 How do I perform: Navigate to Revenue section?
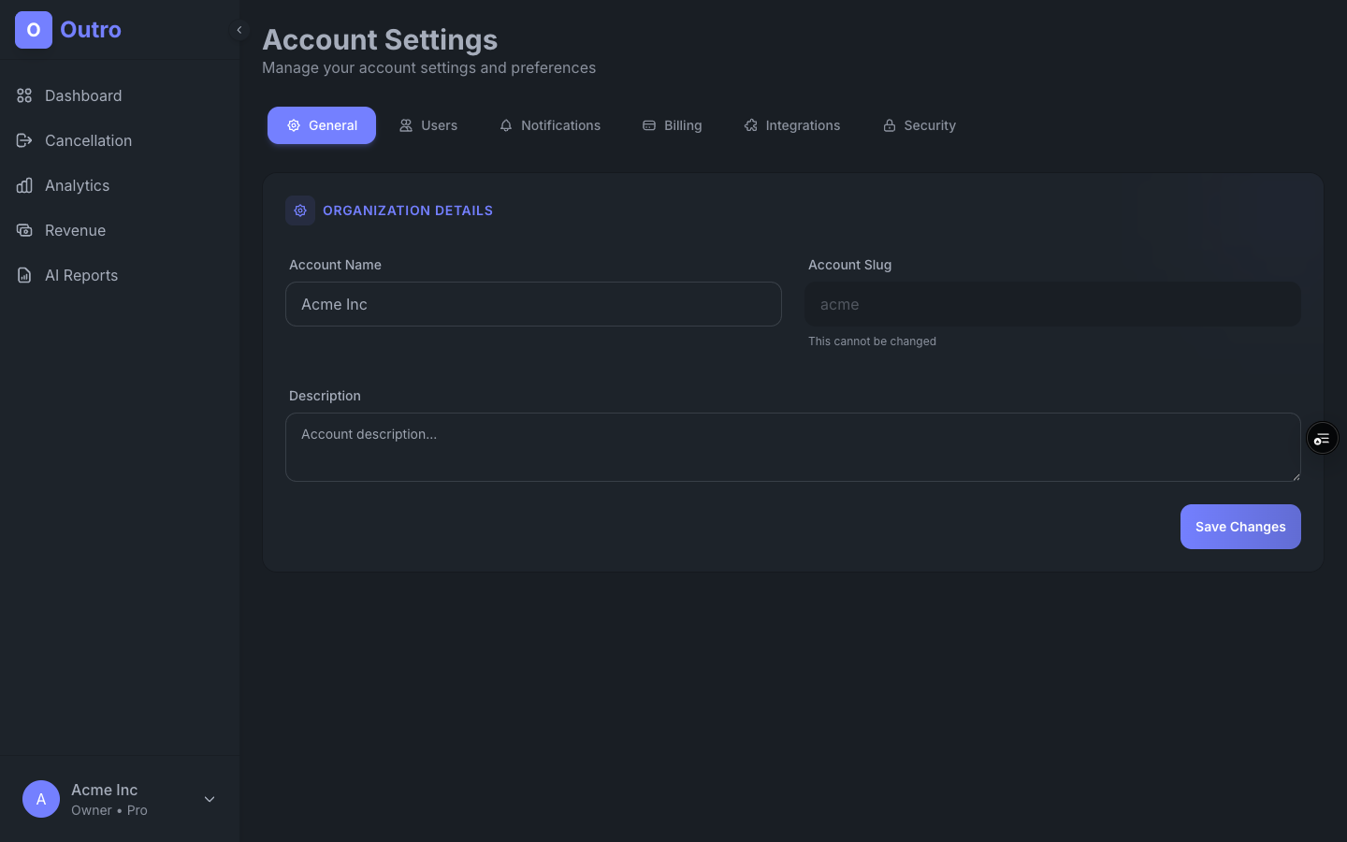[120, 230]
